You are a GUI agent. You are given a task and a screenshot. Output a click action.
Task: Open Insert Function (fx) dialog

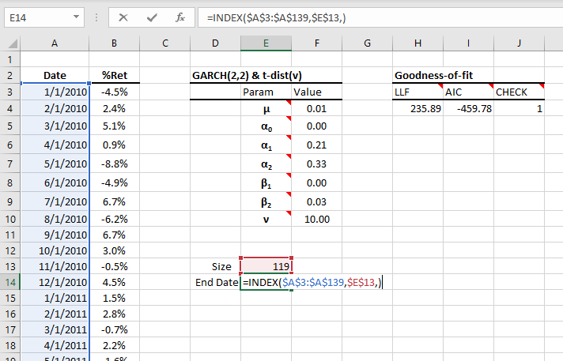click(179, 17)
